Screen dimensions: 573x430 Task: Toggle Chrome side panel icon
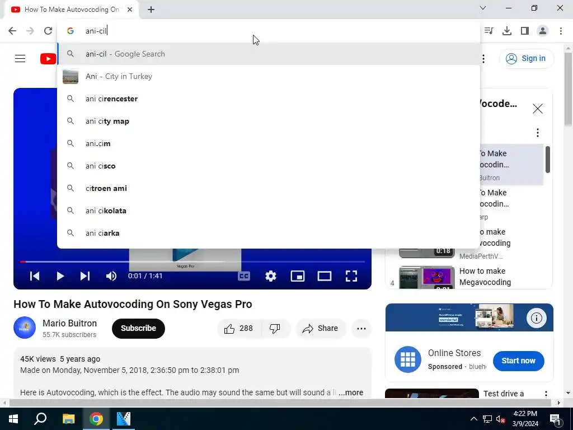click(x=525, y=31)
